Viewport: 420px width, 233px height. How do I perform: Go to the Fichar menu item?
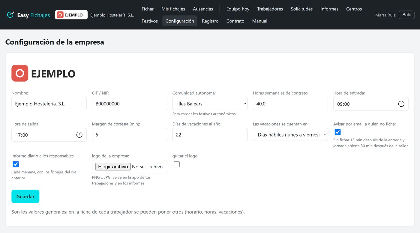(148, 9)
